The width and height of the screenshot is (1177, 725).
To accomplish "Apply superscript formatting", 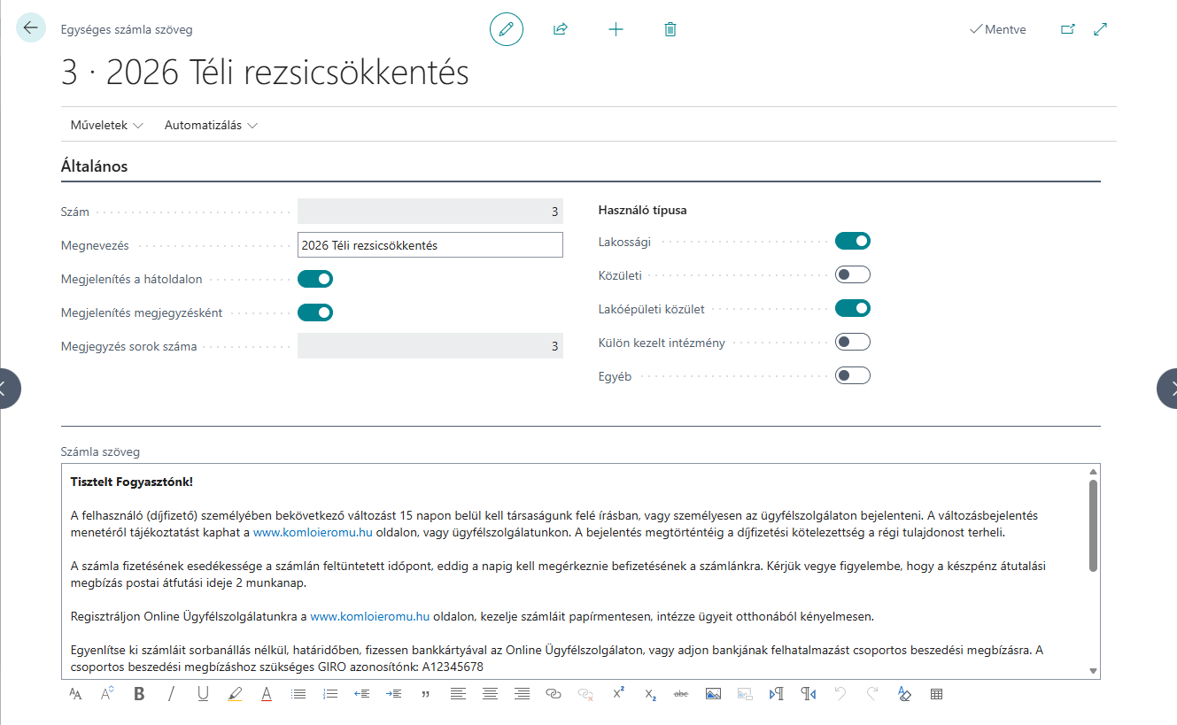I will pos(618,694).
